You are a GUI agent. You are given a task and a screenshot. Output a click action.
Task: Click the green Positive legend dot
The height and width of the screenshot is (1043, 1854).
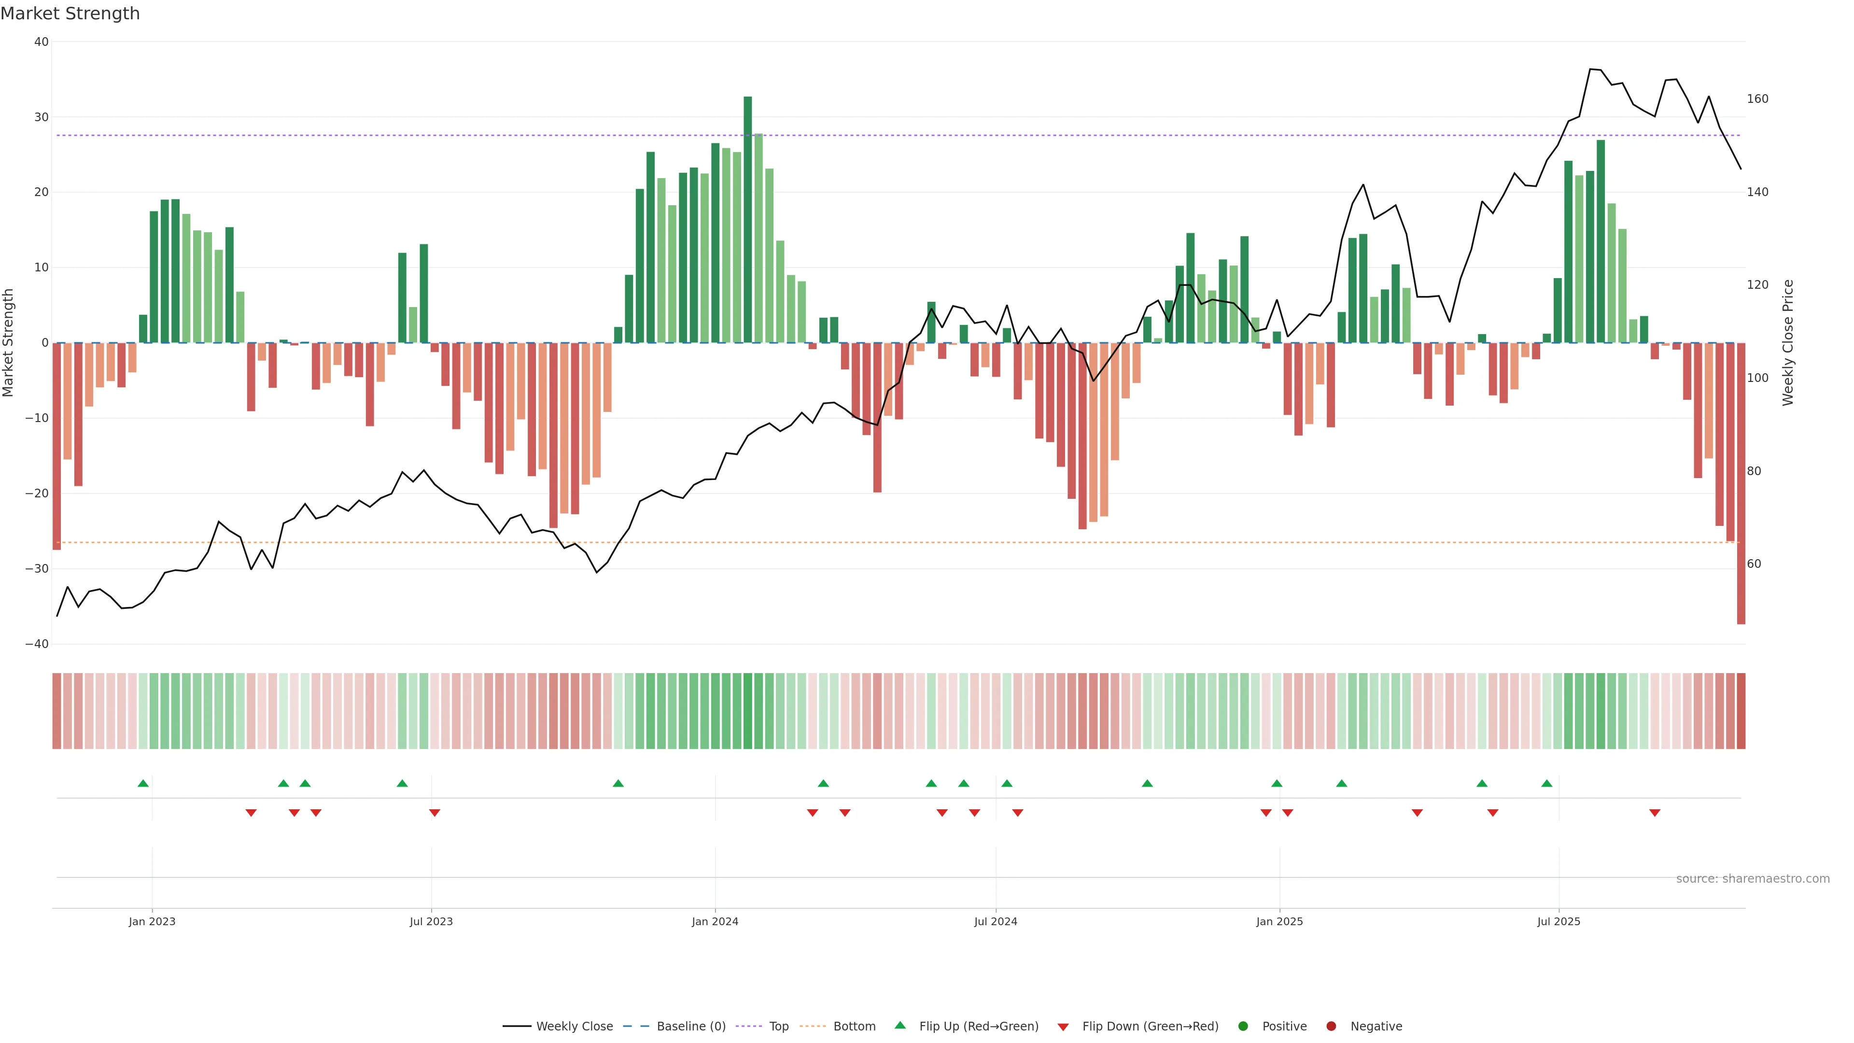(x=1243, y=1027)
